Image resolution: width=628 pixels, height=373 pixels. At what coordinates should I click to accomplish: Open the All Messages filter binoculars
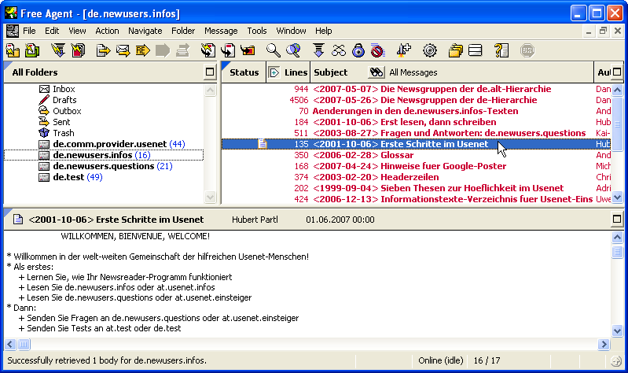pyautogui.click(x=376, y=72)
